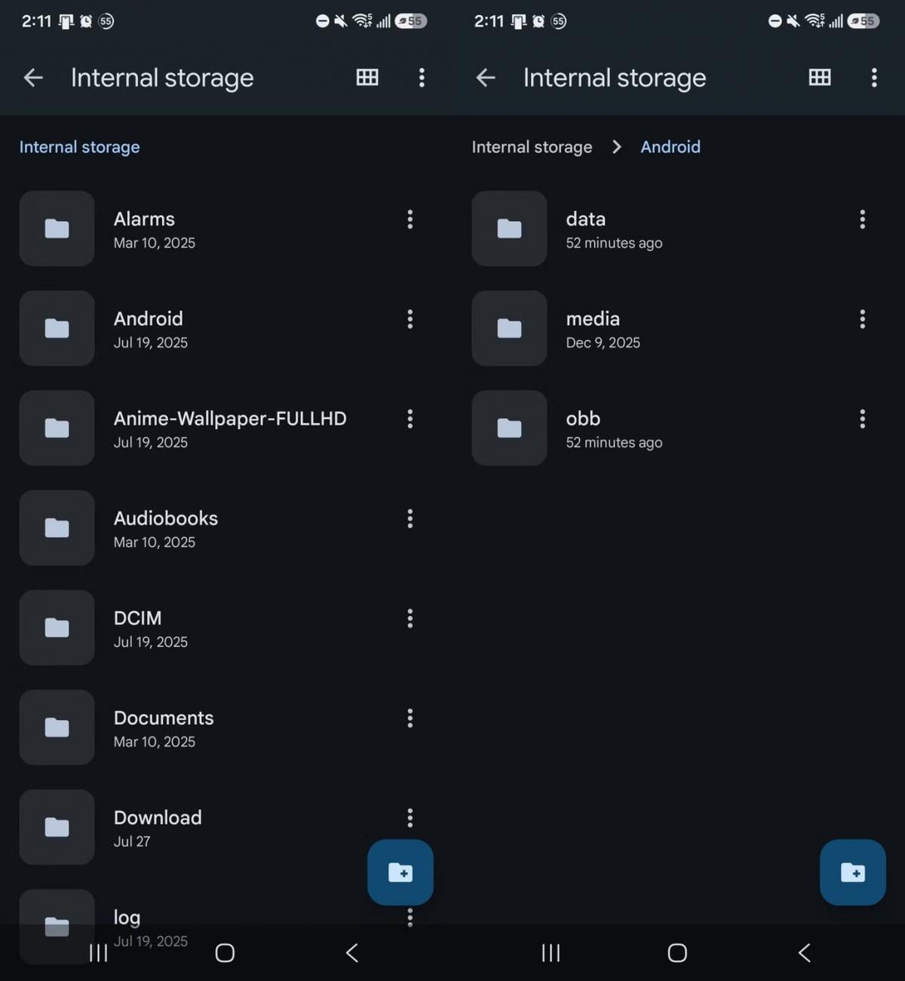The height and width of the screenshot is (981, 905).
Task: Open Anime-Wallpaper-FULLHD folder by name
Action: coord(230,418)
